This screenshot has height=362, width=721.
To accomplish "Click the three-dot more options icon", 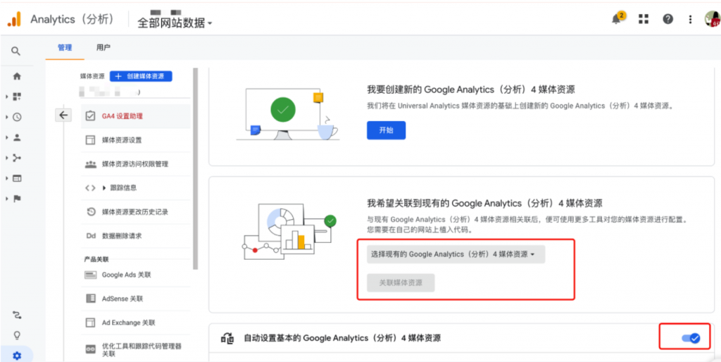I will pyautogui.click(x=691, y=20).
